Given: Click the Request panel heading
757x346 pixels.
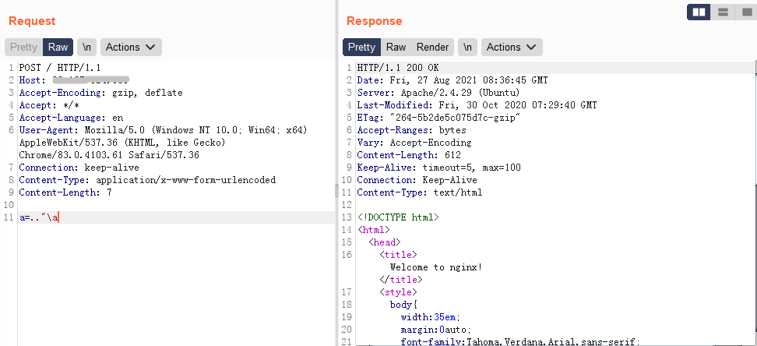Looking at the screenshot, I should 33,21.
